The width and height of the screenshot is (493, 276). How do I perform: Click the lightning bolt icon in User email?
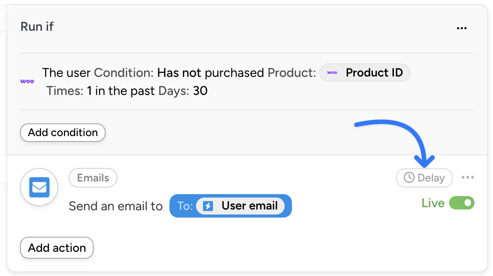click(208, 206)
